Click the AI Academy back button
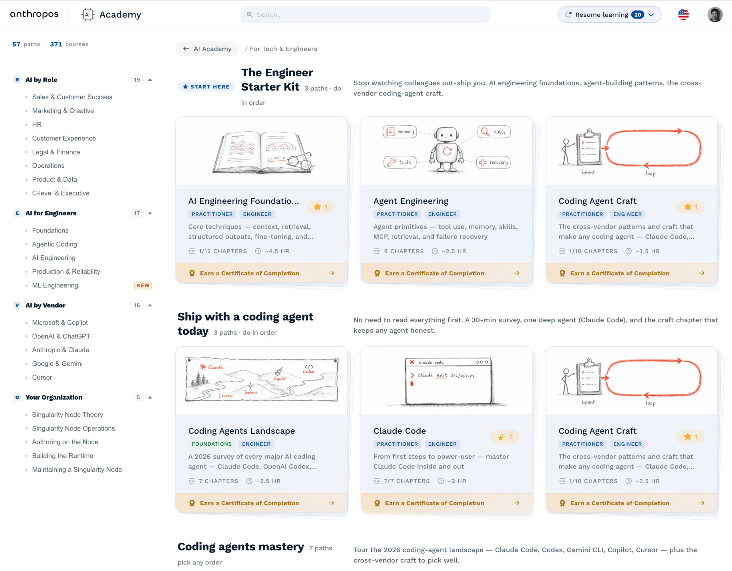 [207, 49]
